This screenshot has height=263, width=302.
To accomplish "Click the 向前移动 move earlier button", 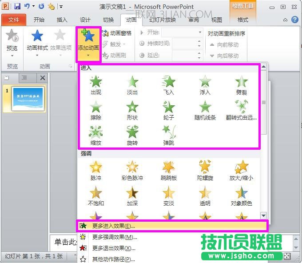I will 224,45.
